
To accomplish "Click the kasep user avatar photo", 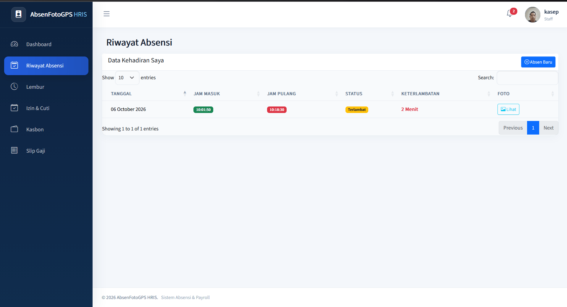I will click(532, 15).
